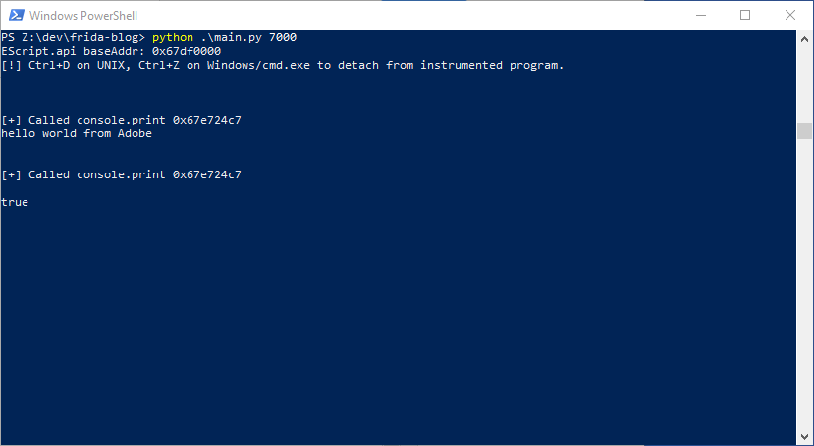
Task: Minimize the PowerShell window
Action: [x=701, y=15]
